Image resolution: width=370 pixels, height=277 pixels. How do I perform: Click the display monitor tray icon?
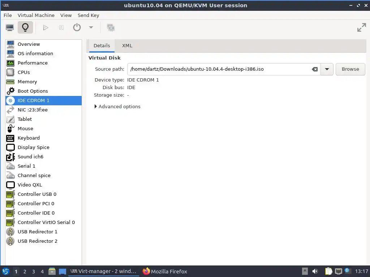coord(338,271)
